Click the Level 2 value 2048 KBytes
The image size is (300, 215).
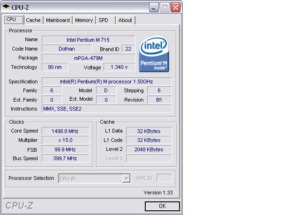point(149,149)
